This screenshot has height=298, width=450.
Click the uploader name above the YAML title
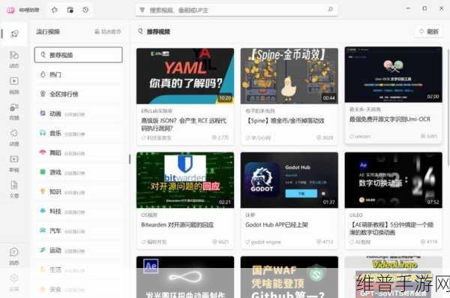(157, 111)
